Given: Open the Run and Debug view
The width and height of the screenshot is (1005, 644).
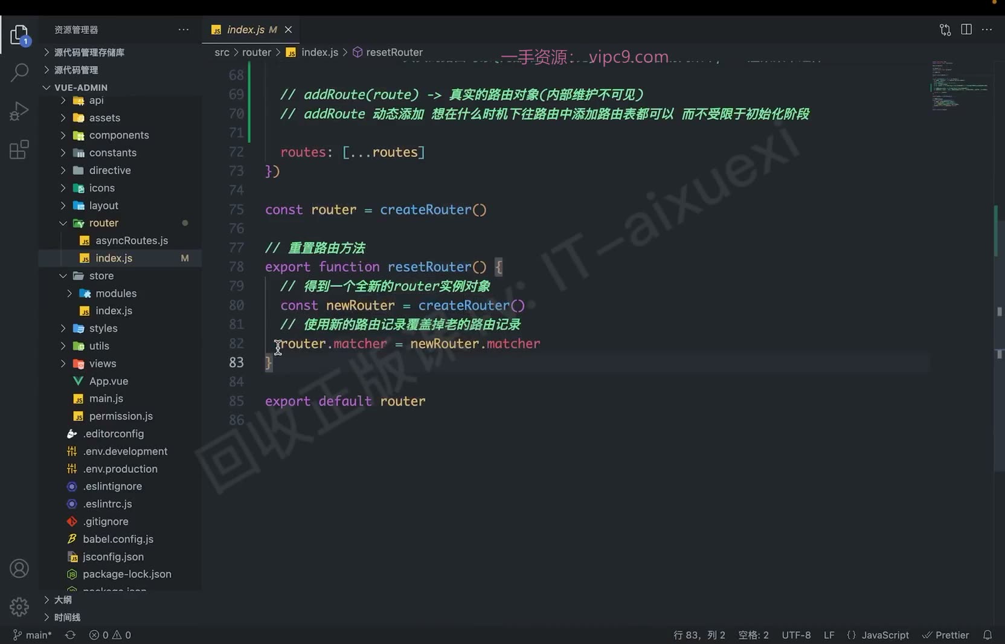Looking at the screenshot, I should click(x=19, y=111).
